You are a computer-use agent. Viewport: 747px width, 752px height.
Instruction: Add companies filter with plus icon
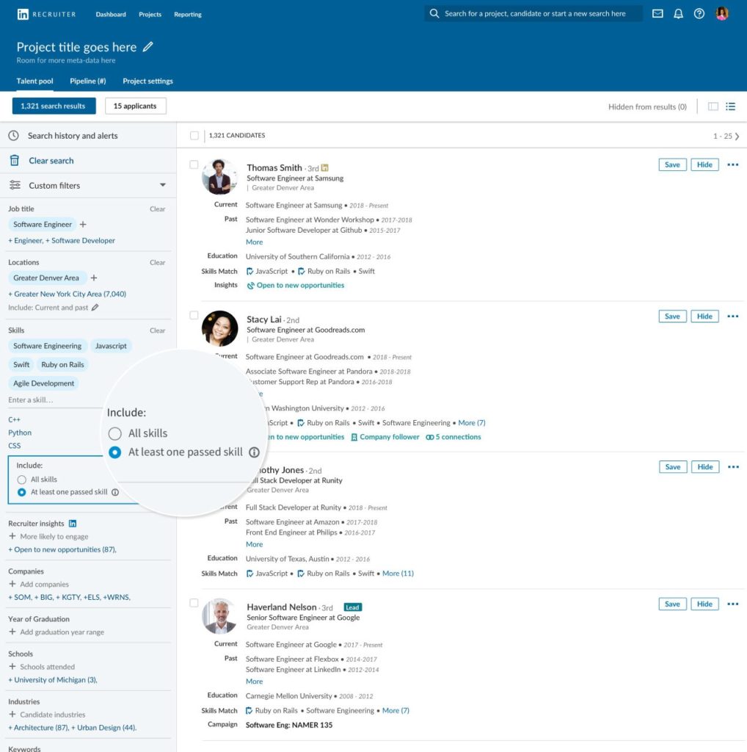pyautogui.click(x=12, y=584)
